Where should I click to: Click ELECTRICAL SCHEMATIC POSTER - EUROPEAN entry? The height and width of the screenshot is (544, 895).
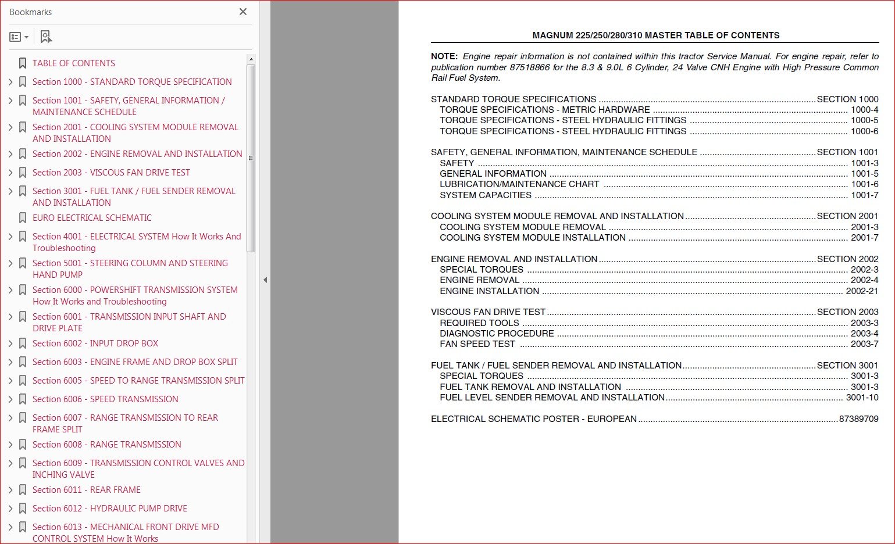[x=655, y=419]
